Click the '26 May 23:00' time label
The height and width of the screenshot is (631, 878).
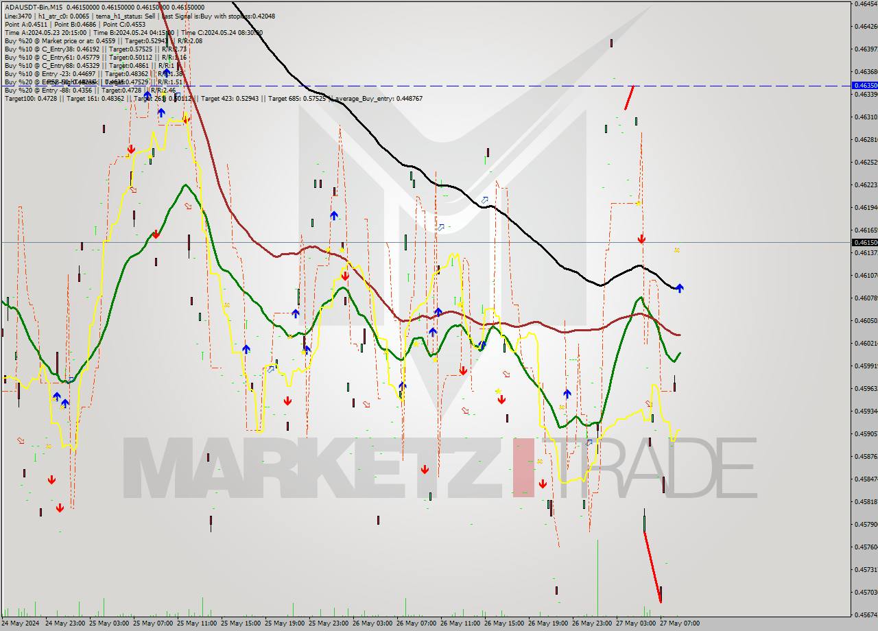(x=592, y=623)
